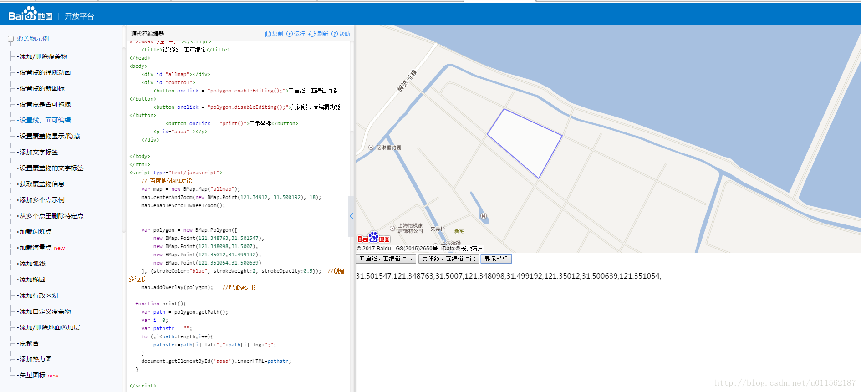The width and height of the screenshot is (861, 392).
Task: Click the function print() code line
Action: point(161,304)
